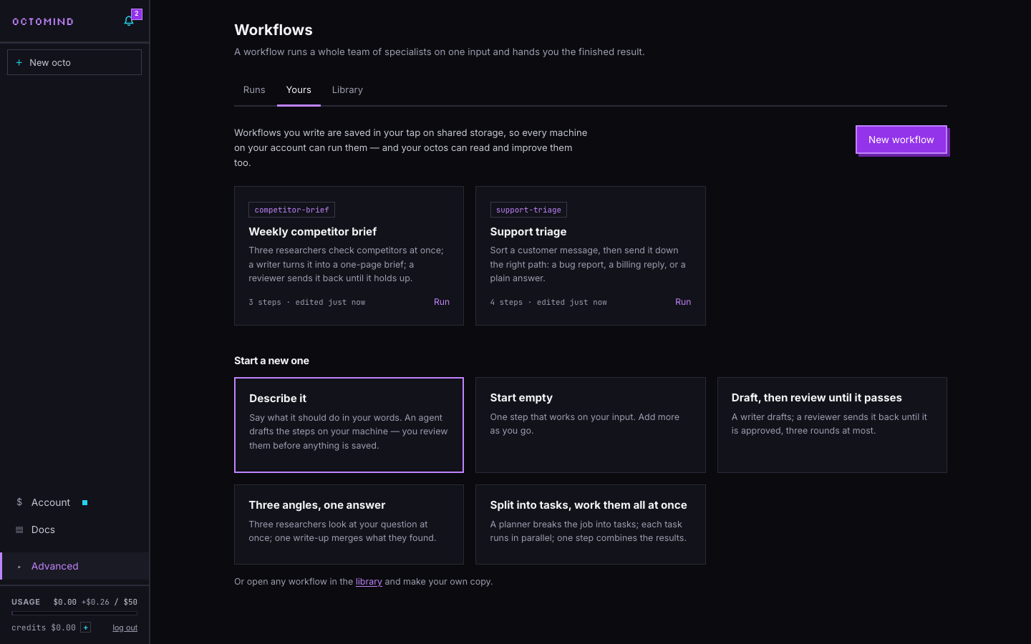Viewport: 1031px width, 644px height.
Task: Click '4 steps · edited just now'
Action: tap(548, 303)
